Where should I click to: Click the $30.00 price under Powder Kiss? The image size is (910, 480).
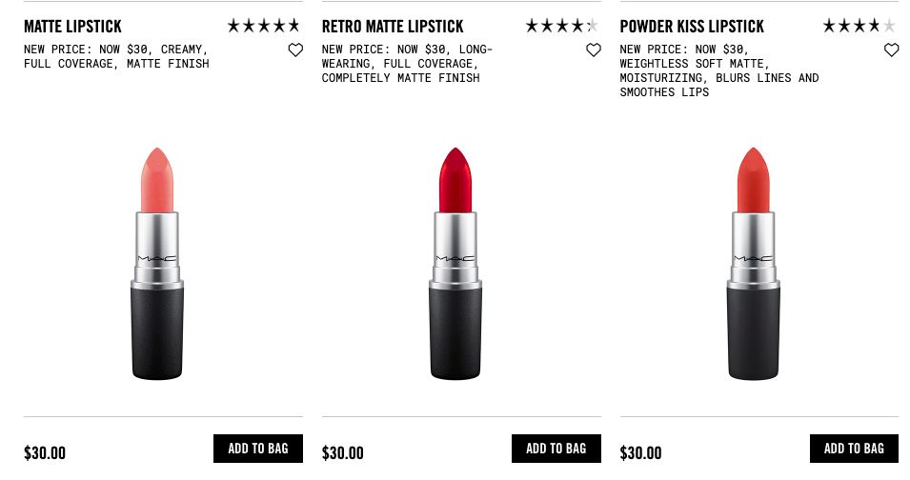tap(640, 452)
